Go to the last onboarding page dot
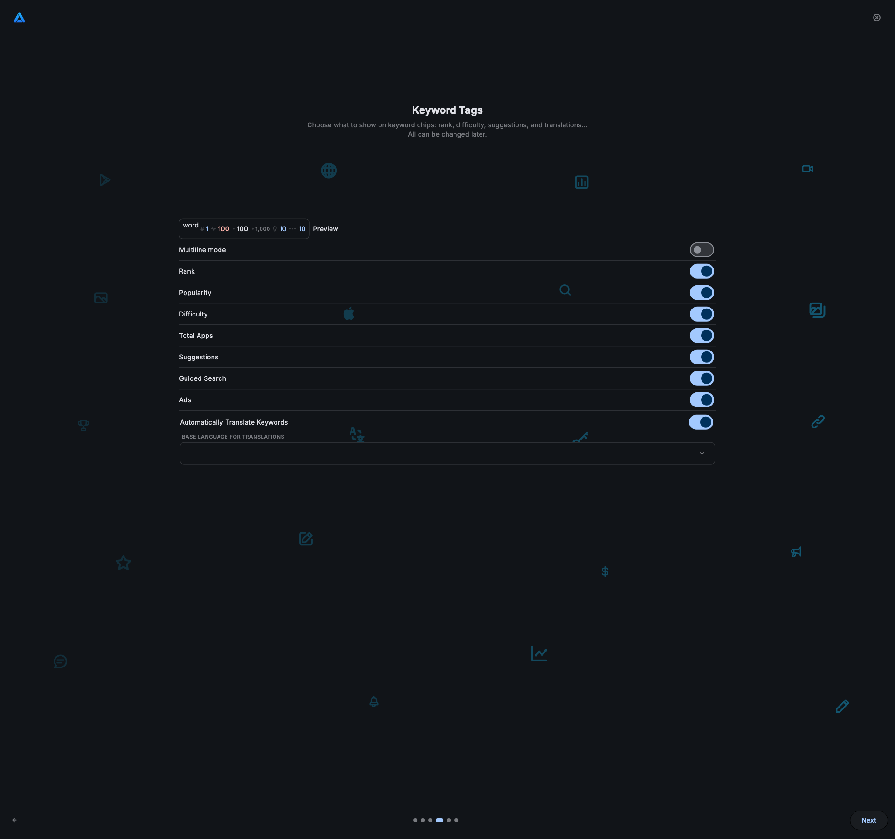Viewport: 895px width, 839px height. [456, 820]
